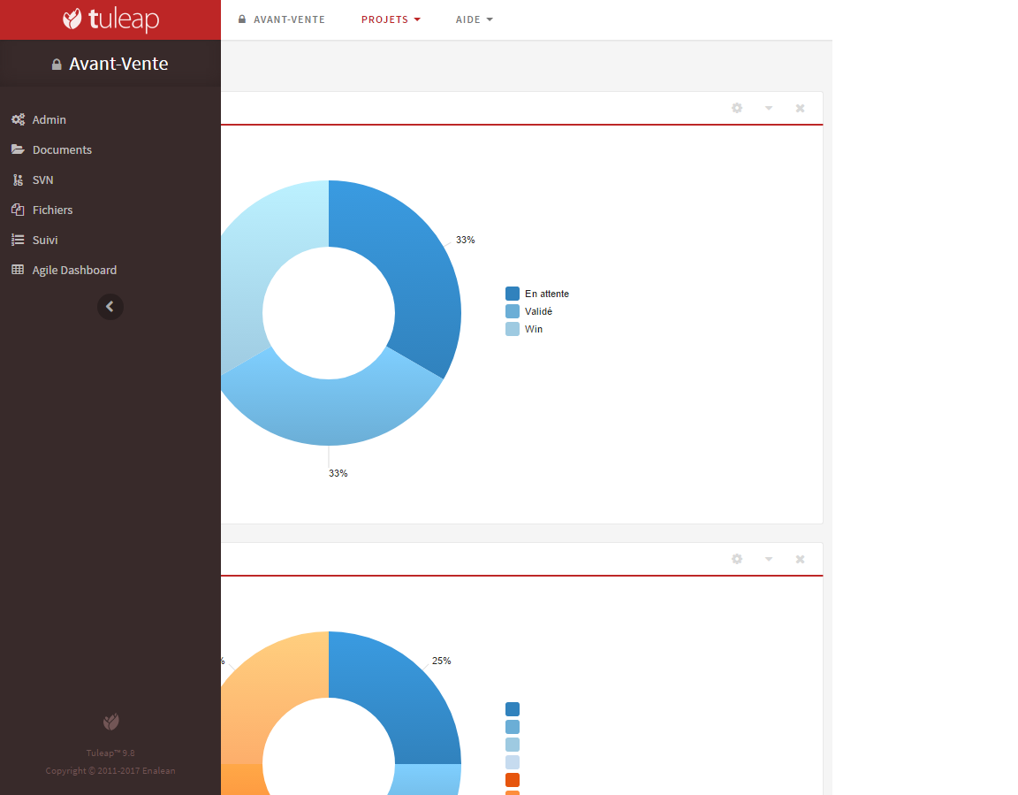Open settings gear of first chart widget
This screenshot has height=795, width=1018.
pos(737,108)
